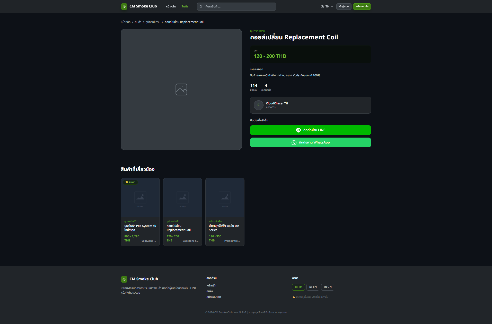
Task: Open the TH language dropdown chevron
Action: point(332,7)
